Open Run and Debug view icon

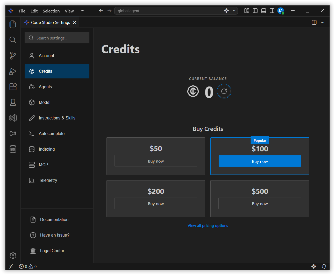point(13,71)
